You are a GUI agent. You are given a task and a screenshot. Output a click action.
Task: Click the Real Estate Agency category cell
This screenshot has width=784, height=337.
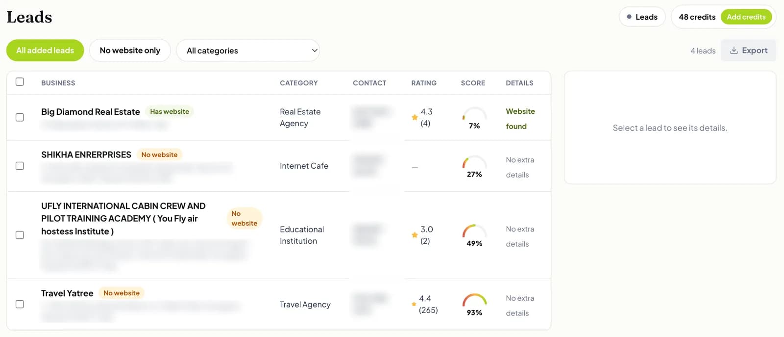[300, 117]
